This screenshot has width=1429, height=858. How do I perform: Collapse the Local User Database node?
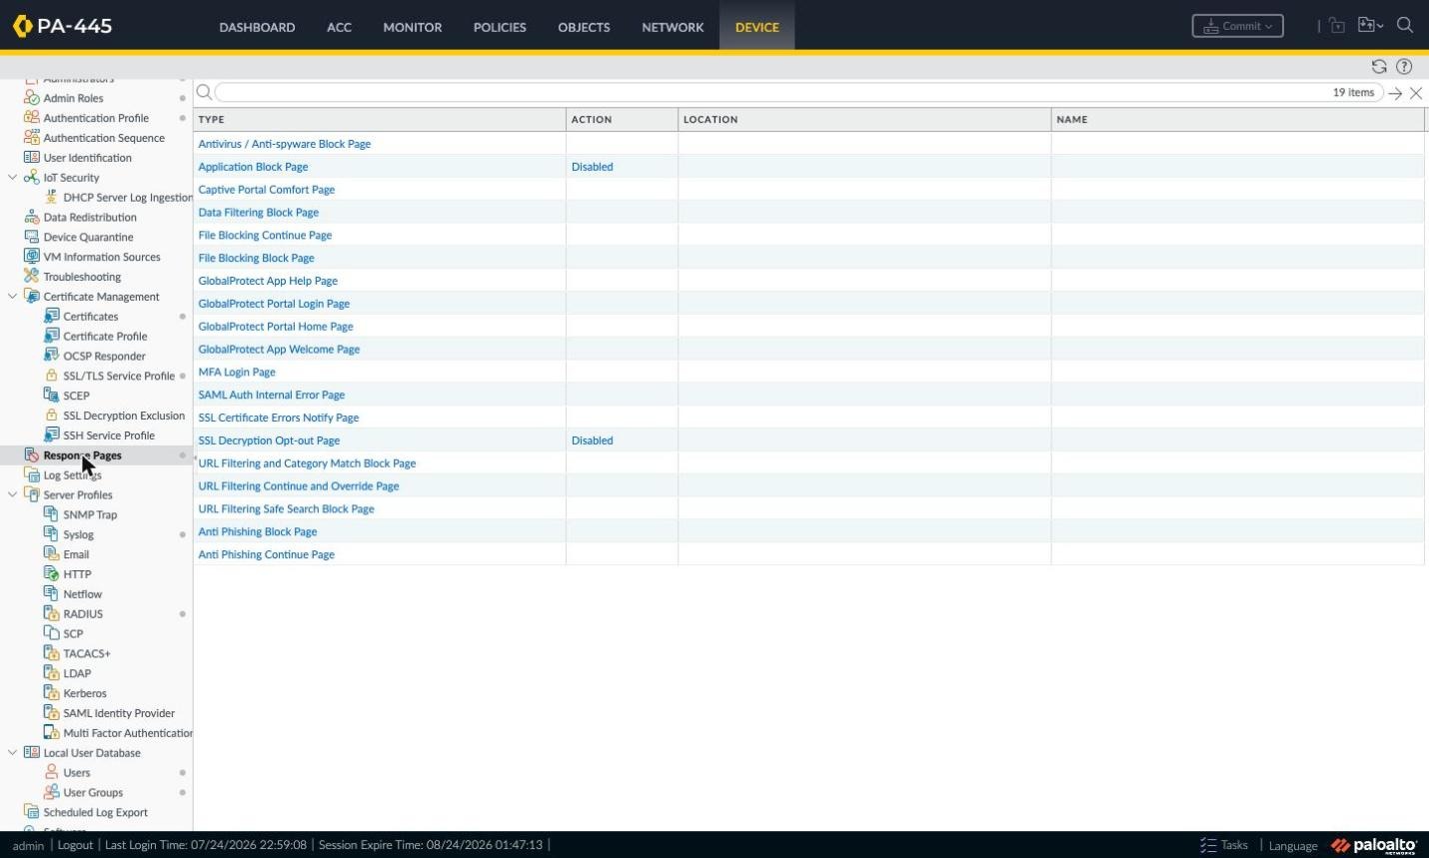pos(12,753)
